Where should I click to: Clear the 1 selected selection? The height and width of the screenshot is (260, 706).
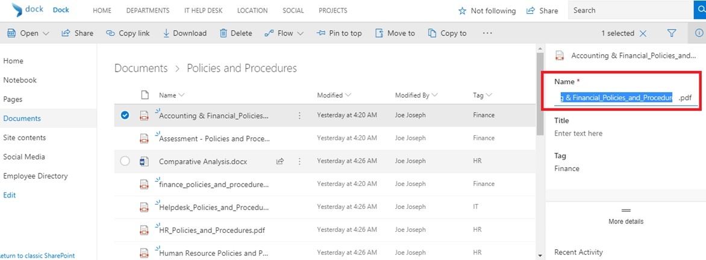pyautogui.click(x=643, y=34)
